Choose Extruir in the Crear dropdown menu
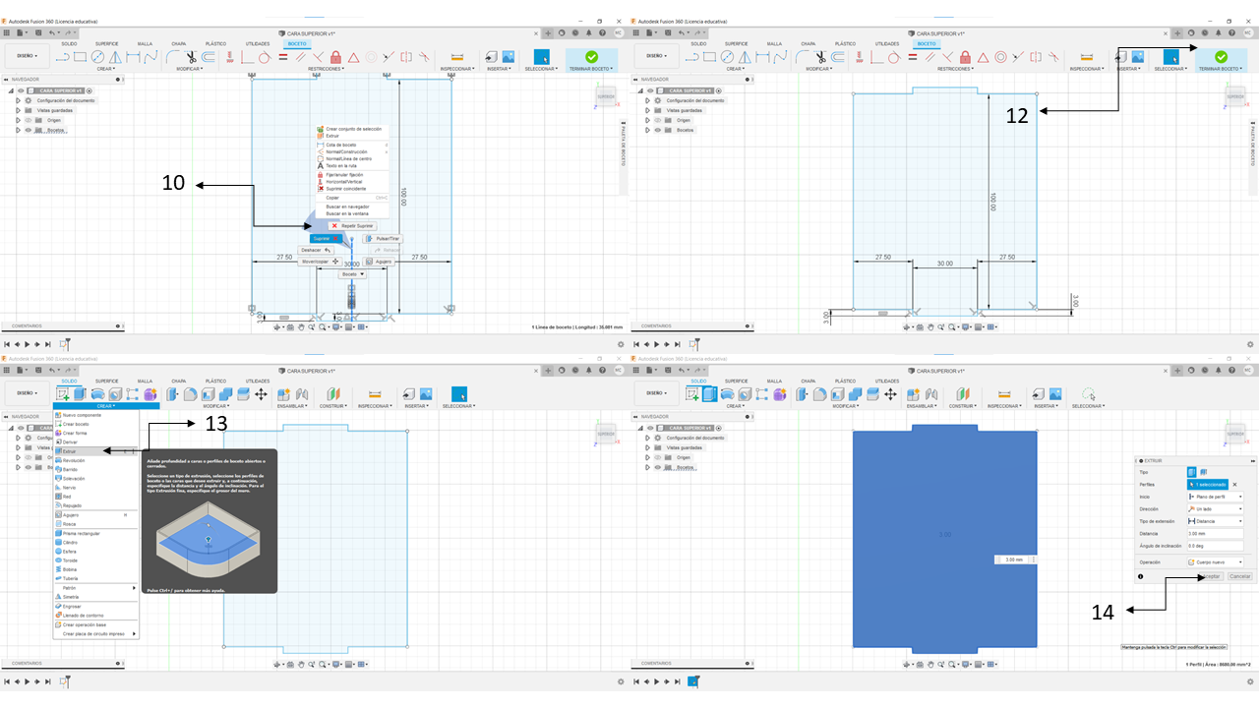1259x708 pixels. 96,451
